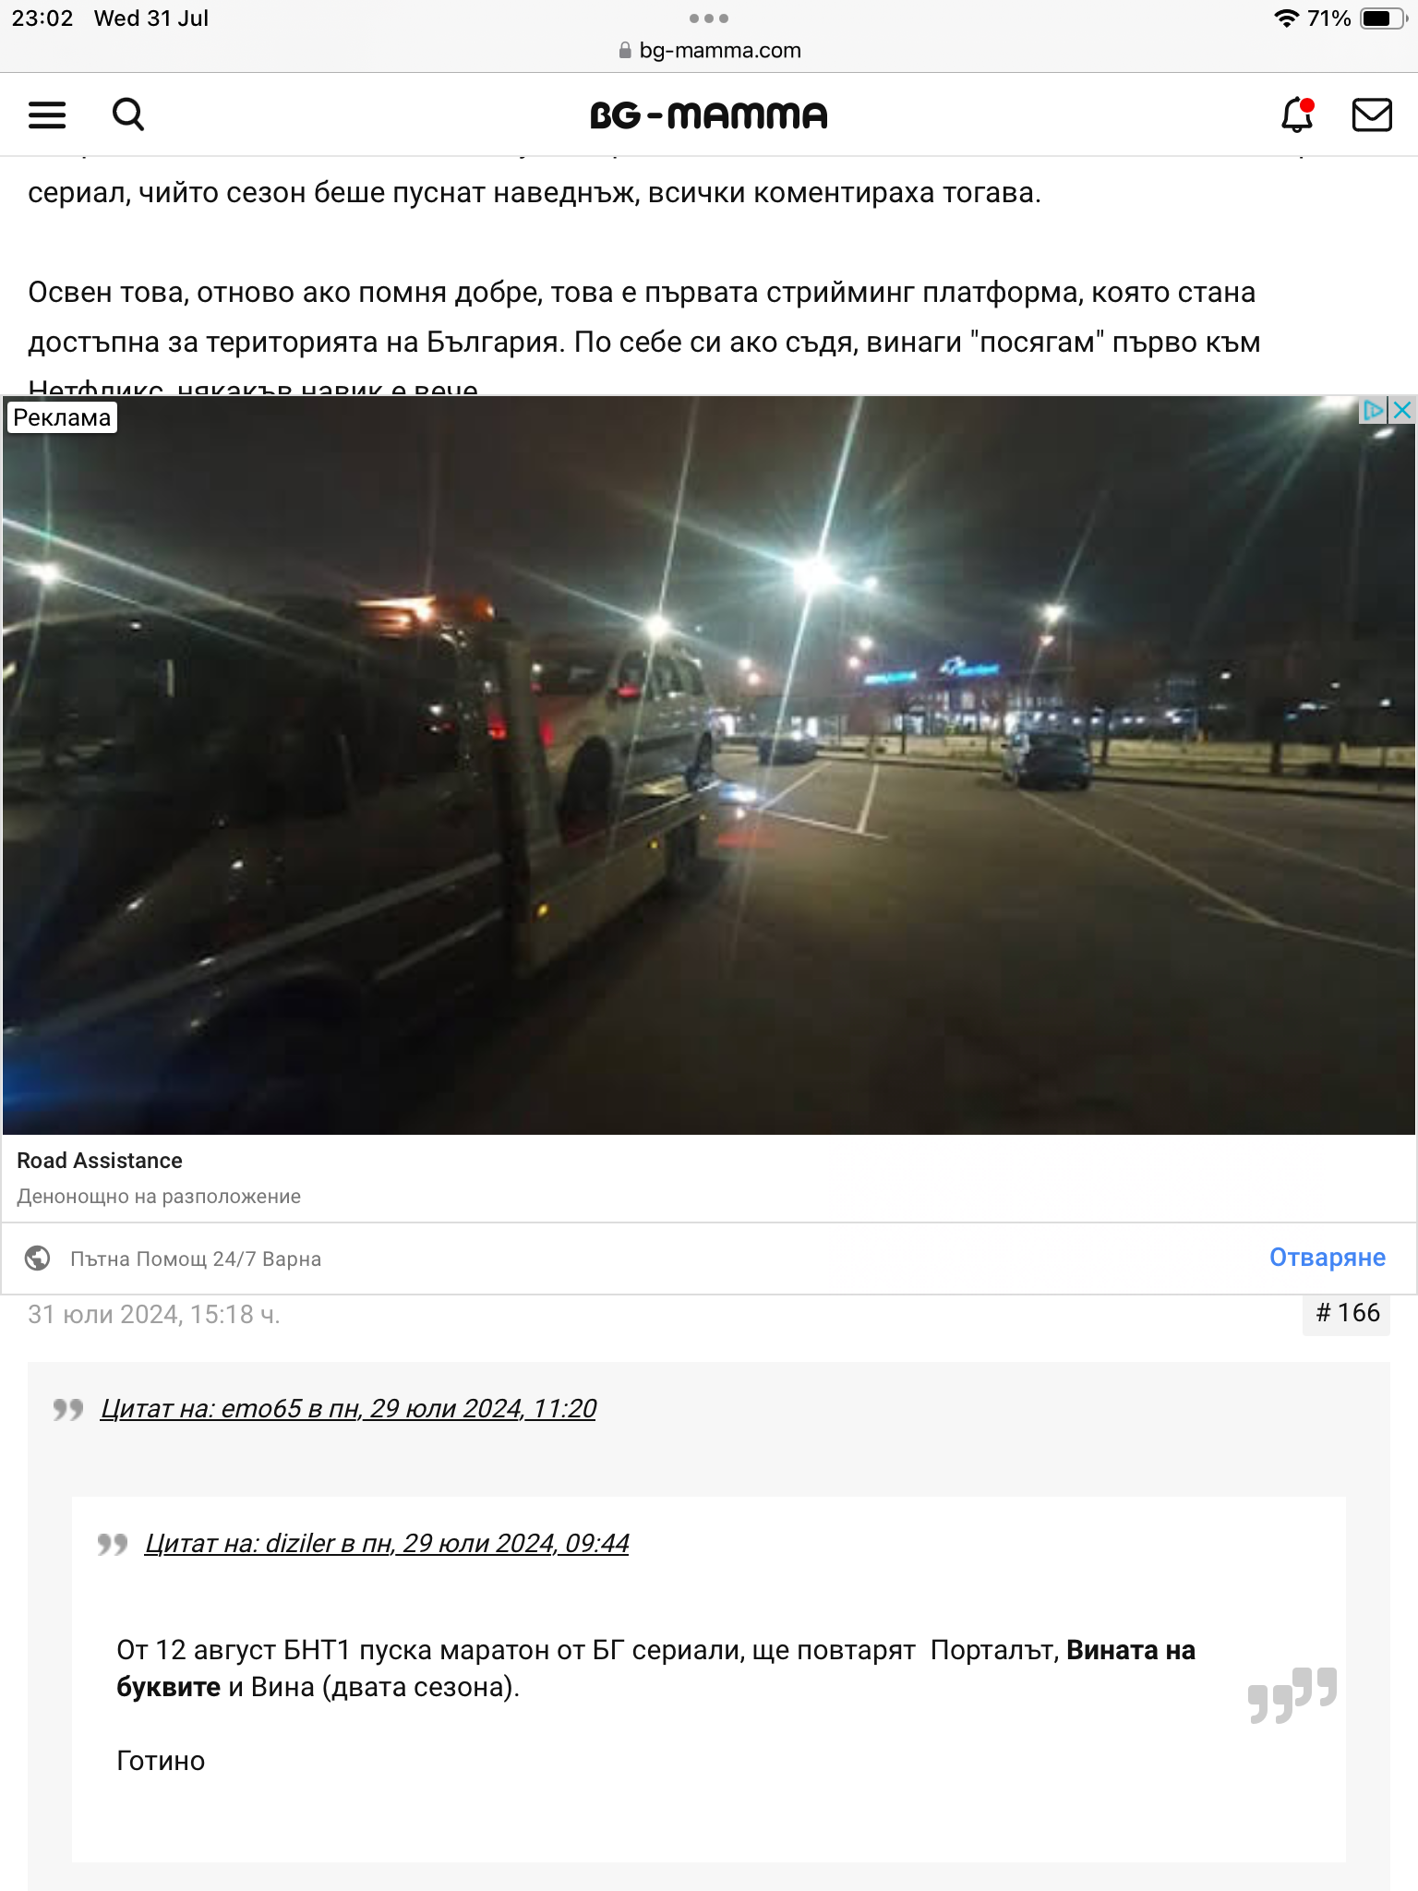Tap the BG-MAMMA logo
The height and width of the screenshot is (1891, 1418).
click(x=709, y=115)
